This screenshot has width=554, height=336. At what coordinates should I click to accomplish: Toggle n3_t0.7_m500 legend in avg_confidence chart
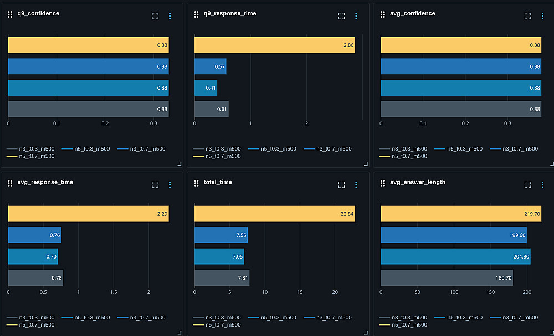[514, 149]
